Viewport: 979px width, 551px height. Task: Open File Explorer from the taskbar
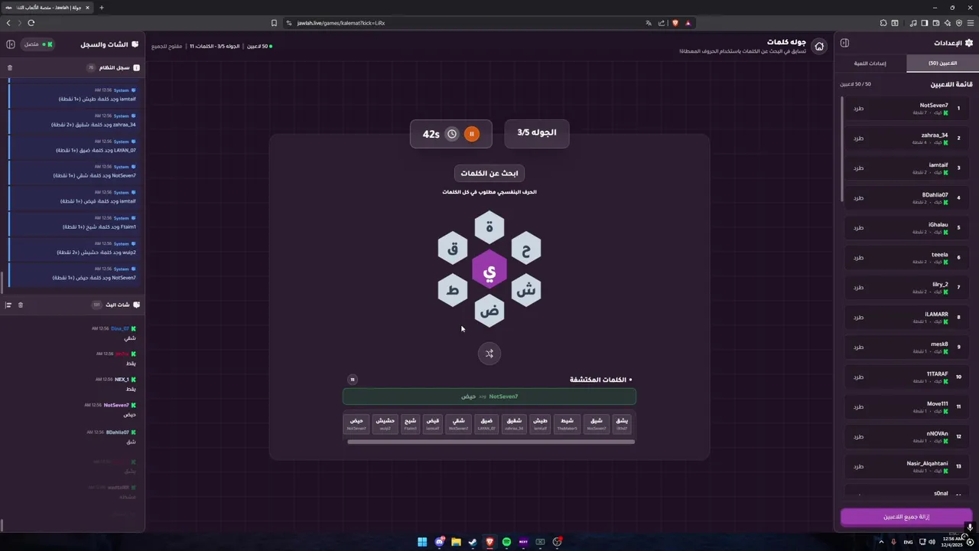pos(456,542)
